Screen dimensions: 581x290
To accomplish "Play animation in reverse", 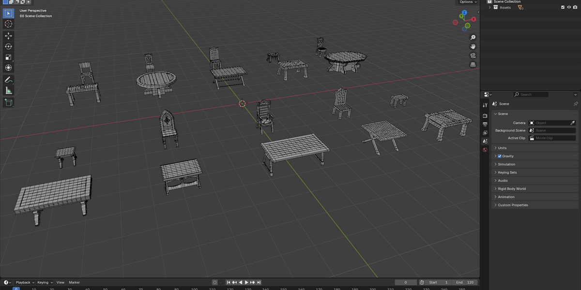I will point(241,282).
